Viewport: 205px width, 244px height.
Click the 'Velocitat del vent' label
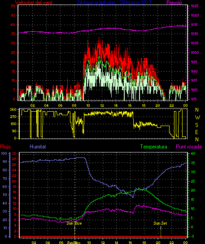(34, 3)
